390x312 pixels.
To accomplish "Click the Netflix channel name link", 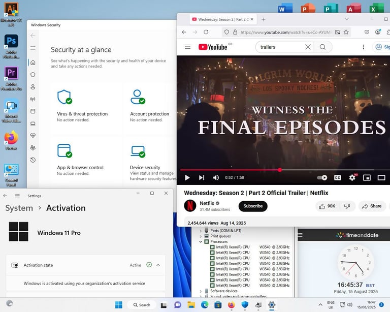I will point(207,203).
